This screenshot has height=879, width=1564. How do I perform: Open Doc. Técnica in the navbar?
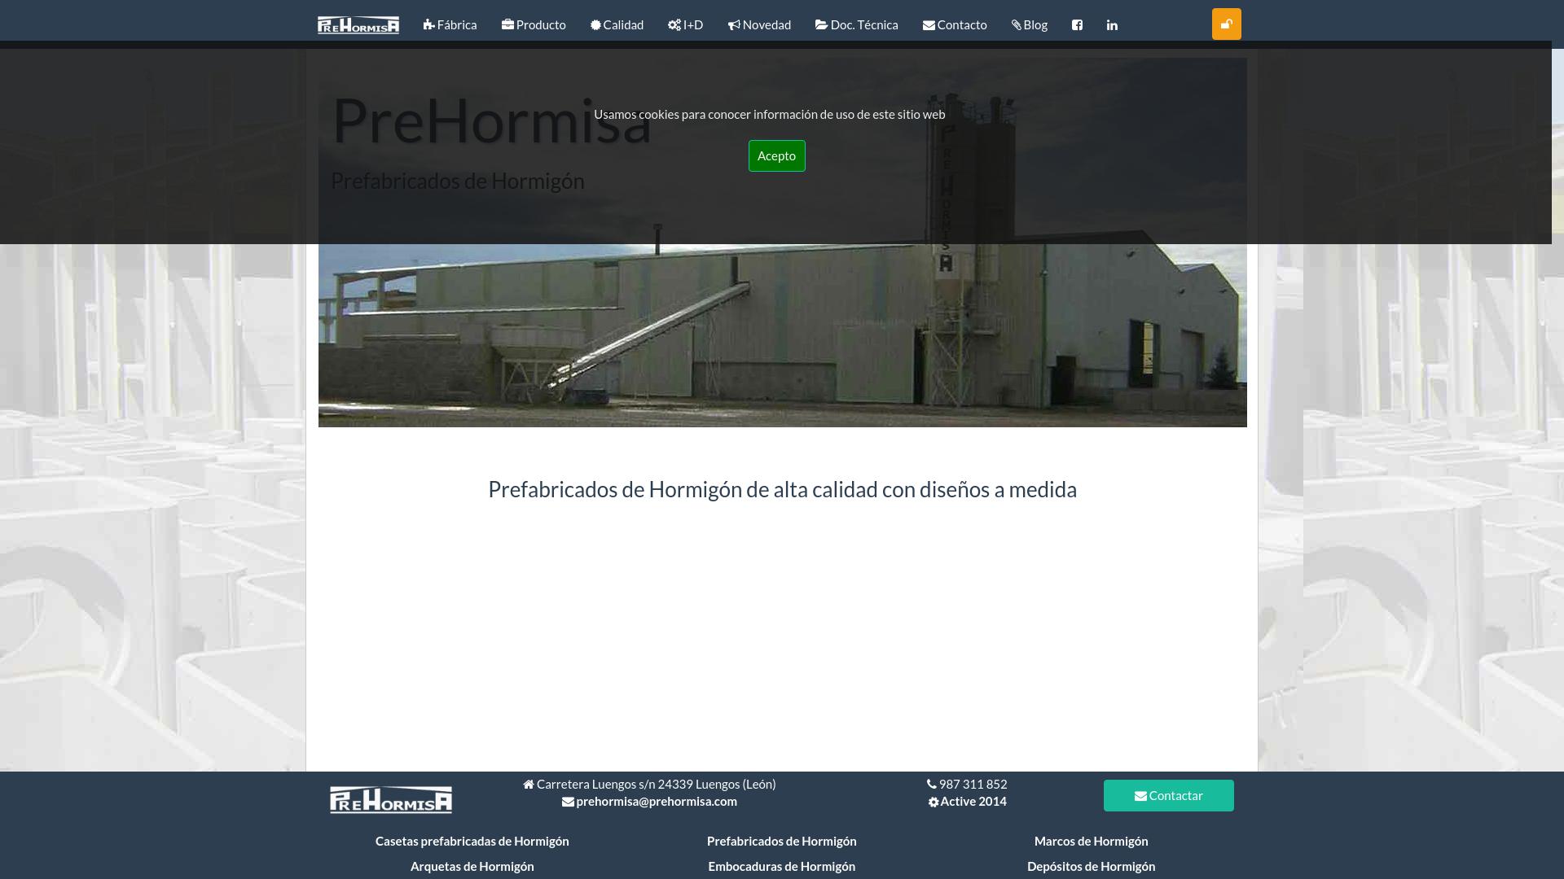[x=856, y=25]
